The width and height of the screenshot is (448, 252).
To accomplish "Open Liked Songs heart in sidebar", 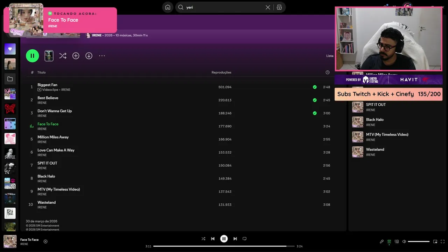I will point(10,49).
